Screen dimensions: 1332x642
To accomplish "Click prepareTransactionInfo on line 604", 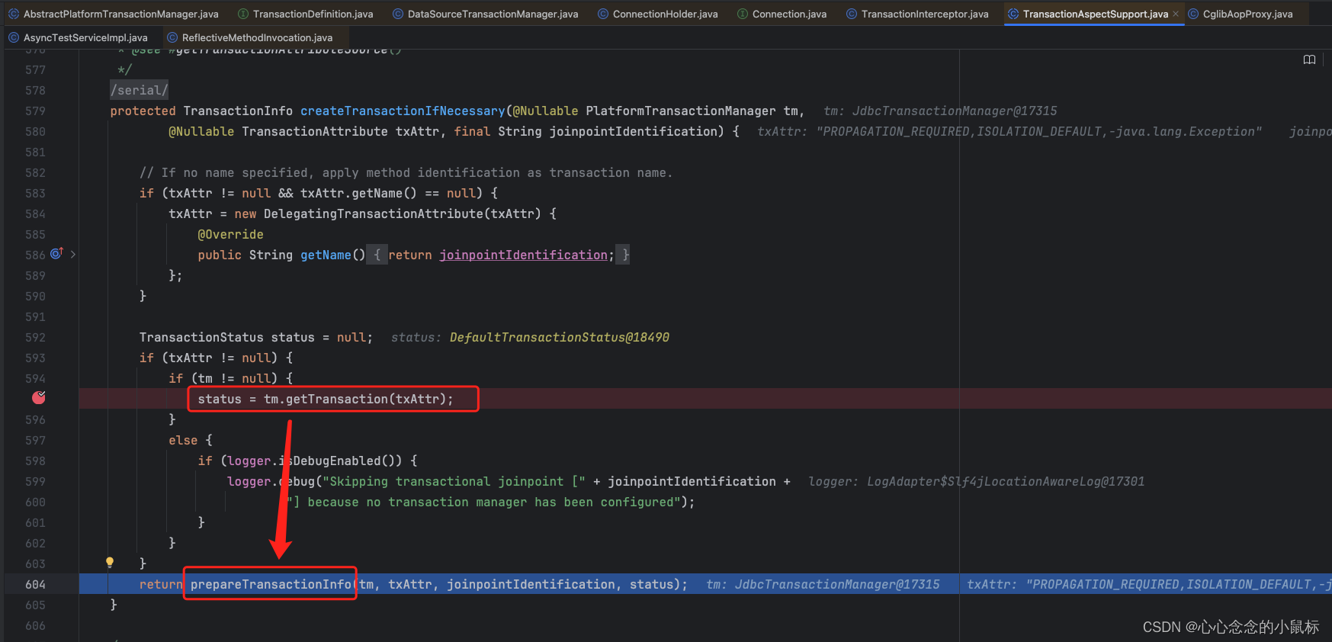I will point(271,584).
